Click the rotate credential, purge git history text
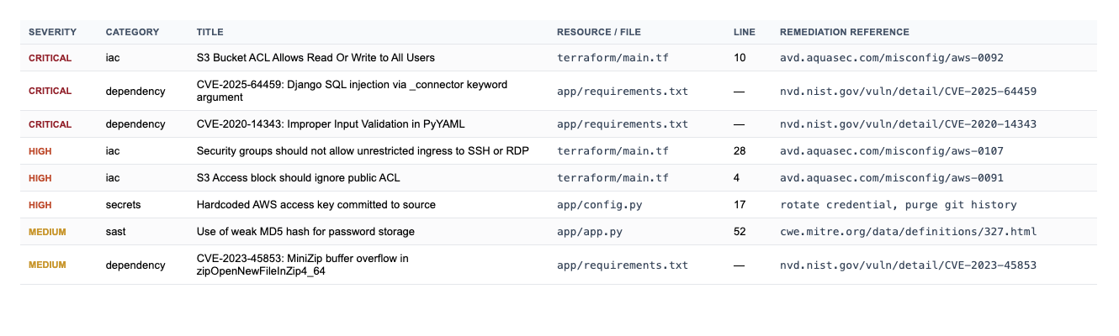Viewport: 1119px width, 336px height. [x=899, y=205]
